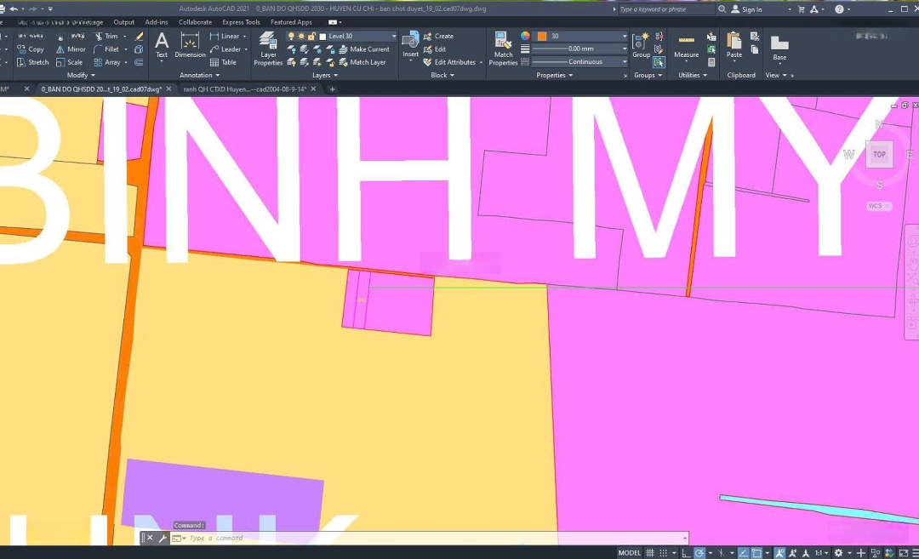Switch to the ranh QH CTXD drawing tab
919x559 pixels.
247,88
